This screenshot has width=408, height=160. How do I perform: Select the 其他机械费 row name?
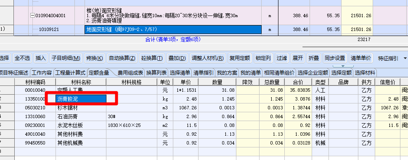click(x=81, y=143)
